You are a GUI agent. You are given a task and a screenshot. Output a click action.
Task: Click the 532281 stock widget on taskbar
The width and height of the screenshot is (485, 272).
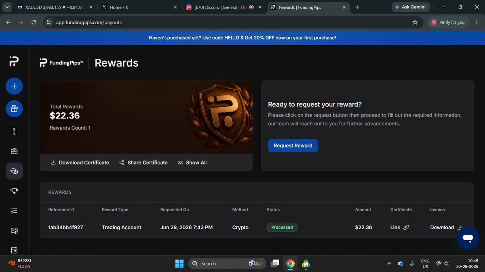19,264
